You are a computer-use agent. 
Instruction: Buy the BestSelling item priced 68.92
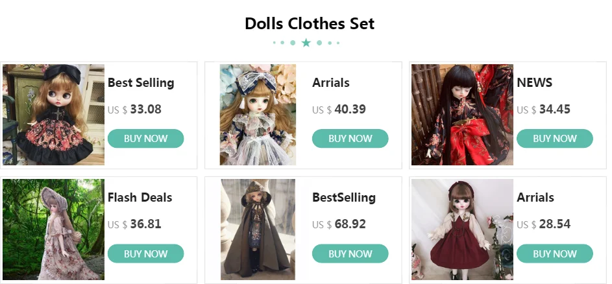[350, 254]
